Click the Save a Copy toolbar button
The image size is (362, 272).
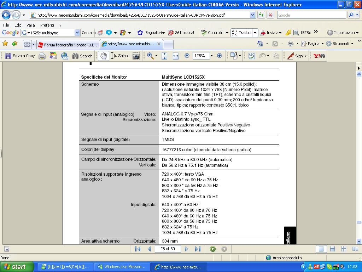pyautogui.click(x=20, y=56)
